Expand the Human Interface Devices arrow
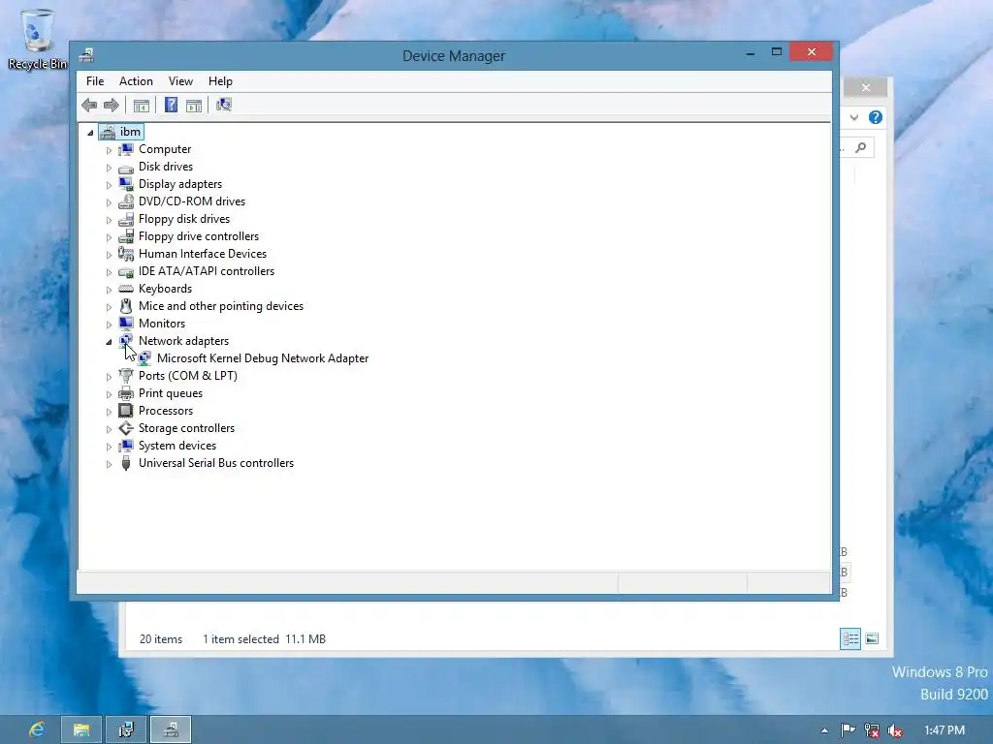The image size is (993, 744). [x=109, y=255]
